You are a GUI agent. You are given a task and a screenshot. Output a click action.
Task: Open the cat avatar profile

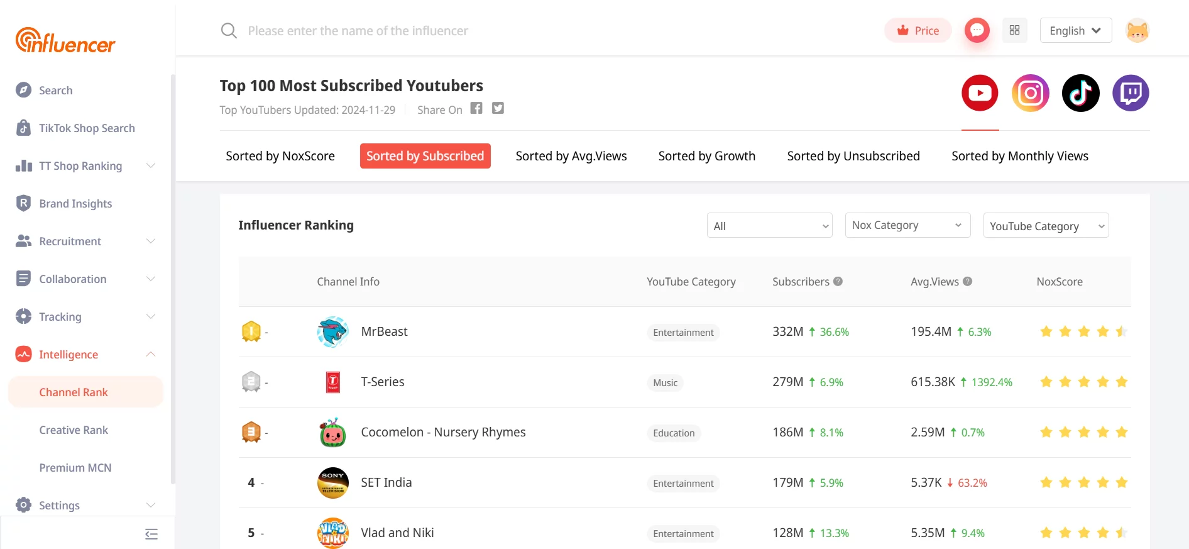coord(1137,30)
